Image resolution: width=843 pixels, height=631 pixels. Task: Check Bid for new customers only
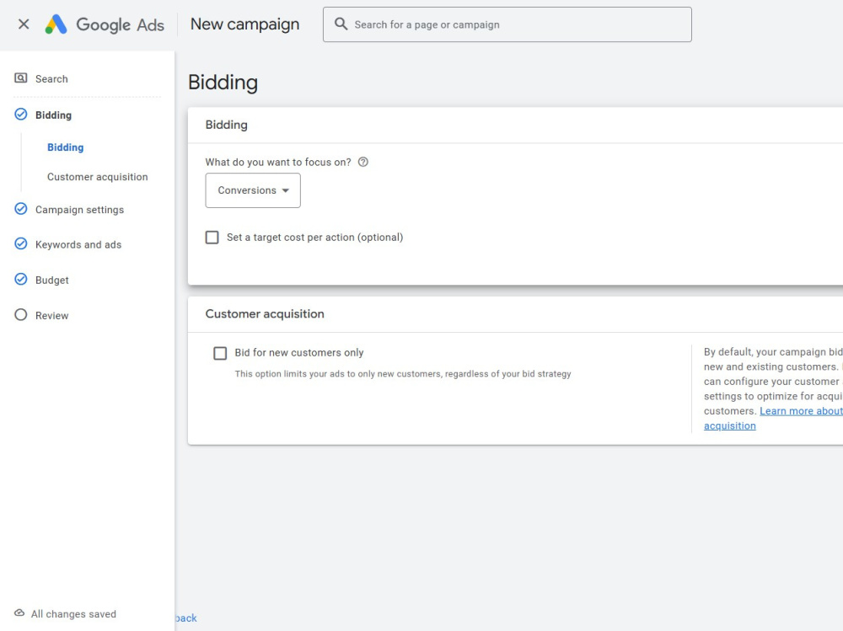[220, 353]
